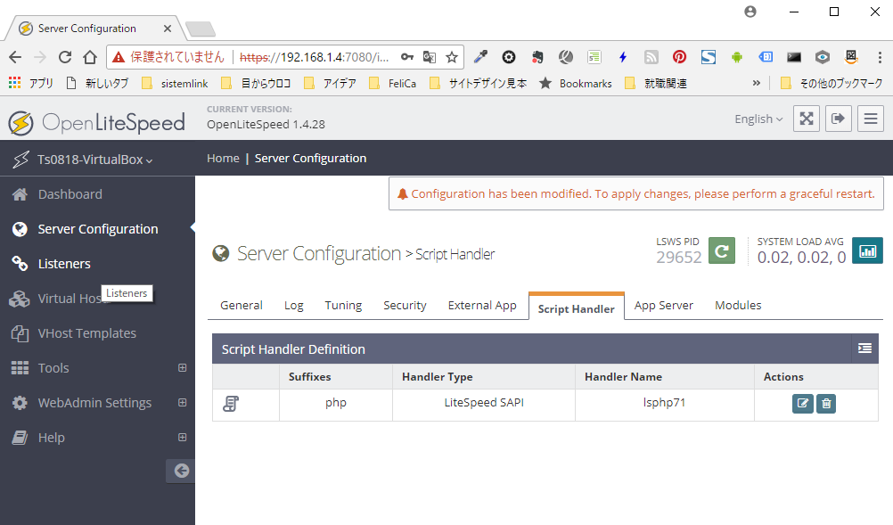Open the hamburger menu in header
The width and height of the screenshot is (893, 525).
pos(871,119)
